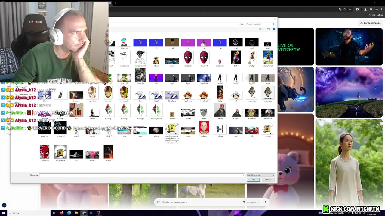This screenshot has height=216, width=385.
Task: Change view layout icon in dialog
Action: tap(260, 29)
